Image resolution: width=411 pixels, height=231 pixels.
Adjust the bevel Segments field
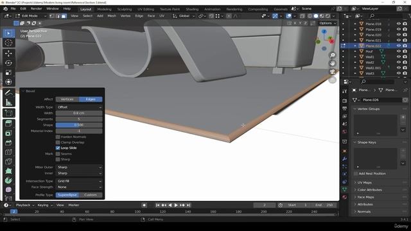tap(79, 119)
